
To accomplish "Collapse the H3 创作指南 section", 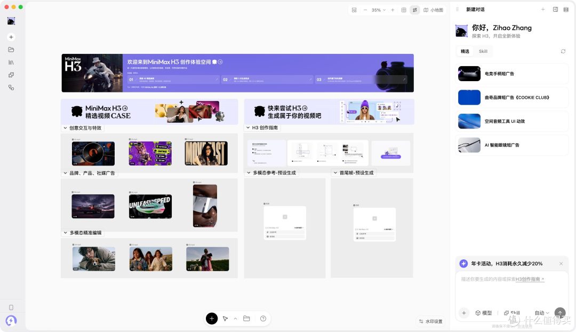I will tap(248, 128).
